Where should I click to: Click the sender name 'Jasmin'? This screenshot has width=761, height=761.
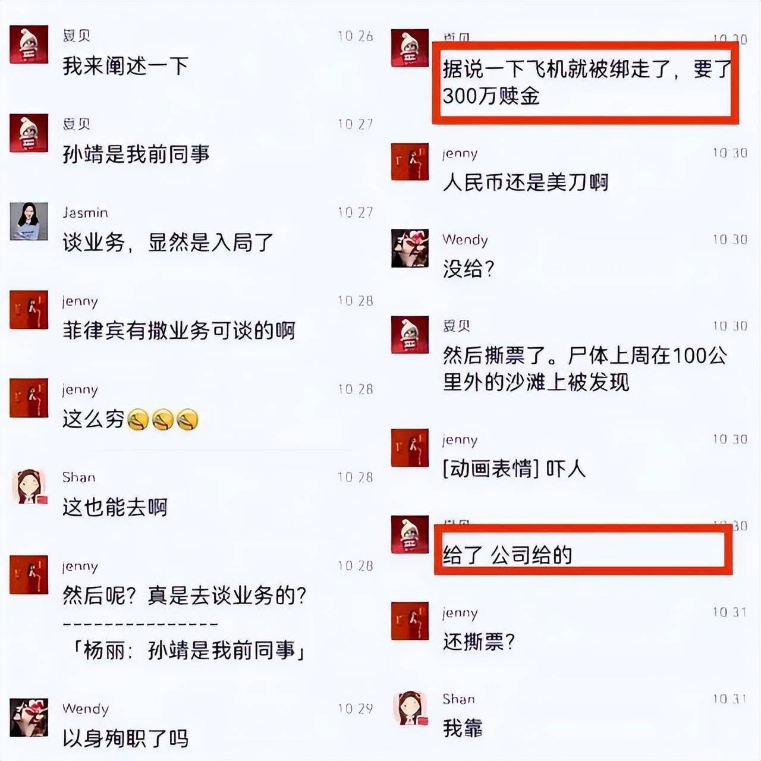click(x=85, y=212)
